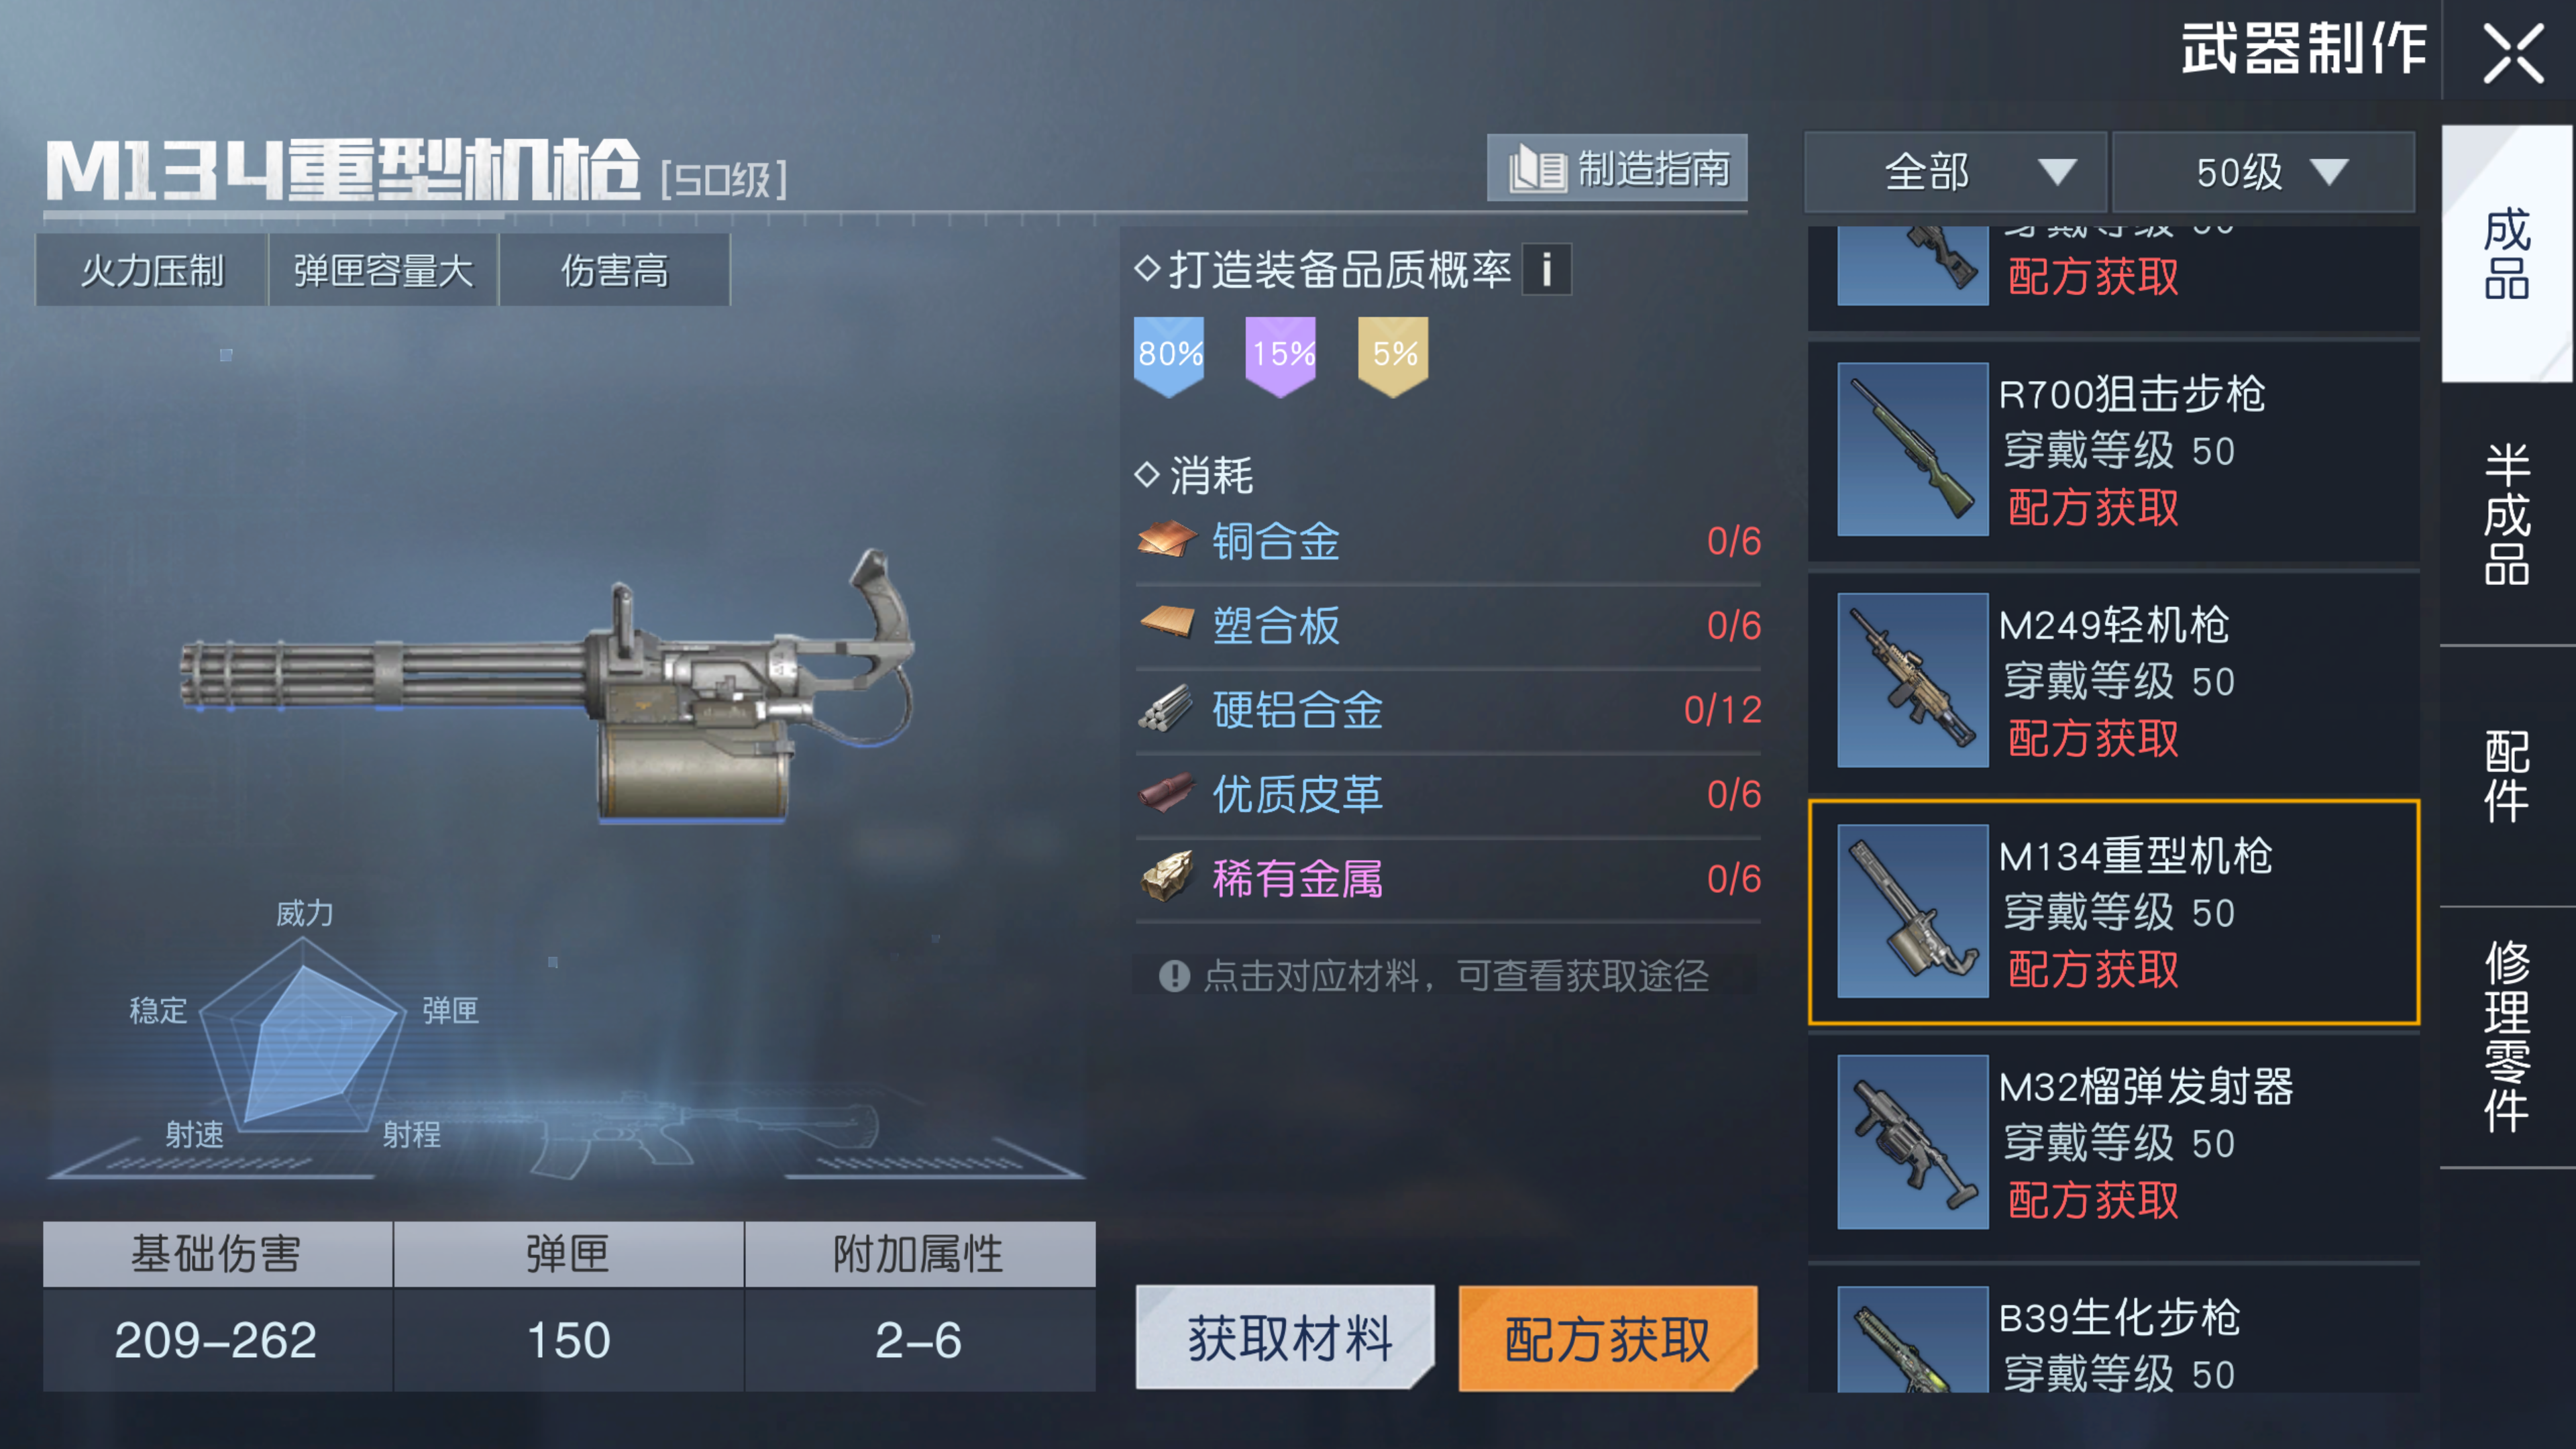Expand the 全部 category dropdown
The height and width of the screenshot is (1449, 2576).
[x=1955, y=172]
